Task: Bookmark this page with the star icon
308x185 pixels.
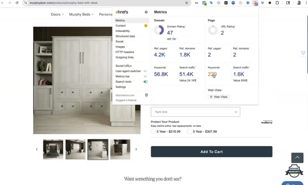Action: click(x=186, y=3)
